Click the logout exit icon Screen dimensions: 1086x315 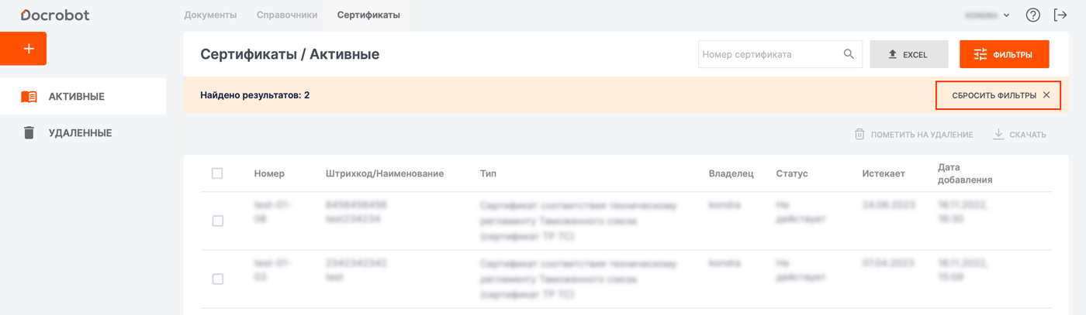point(1060,15)
